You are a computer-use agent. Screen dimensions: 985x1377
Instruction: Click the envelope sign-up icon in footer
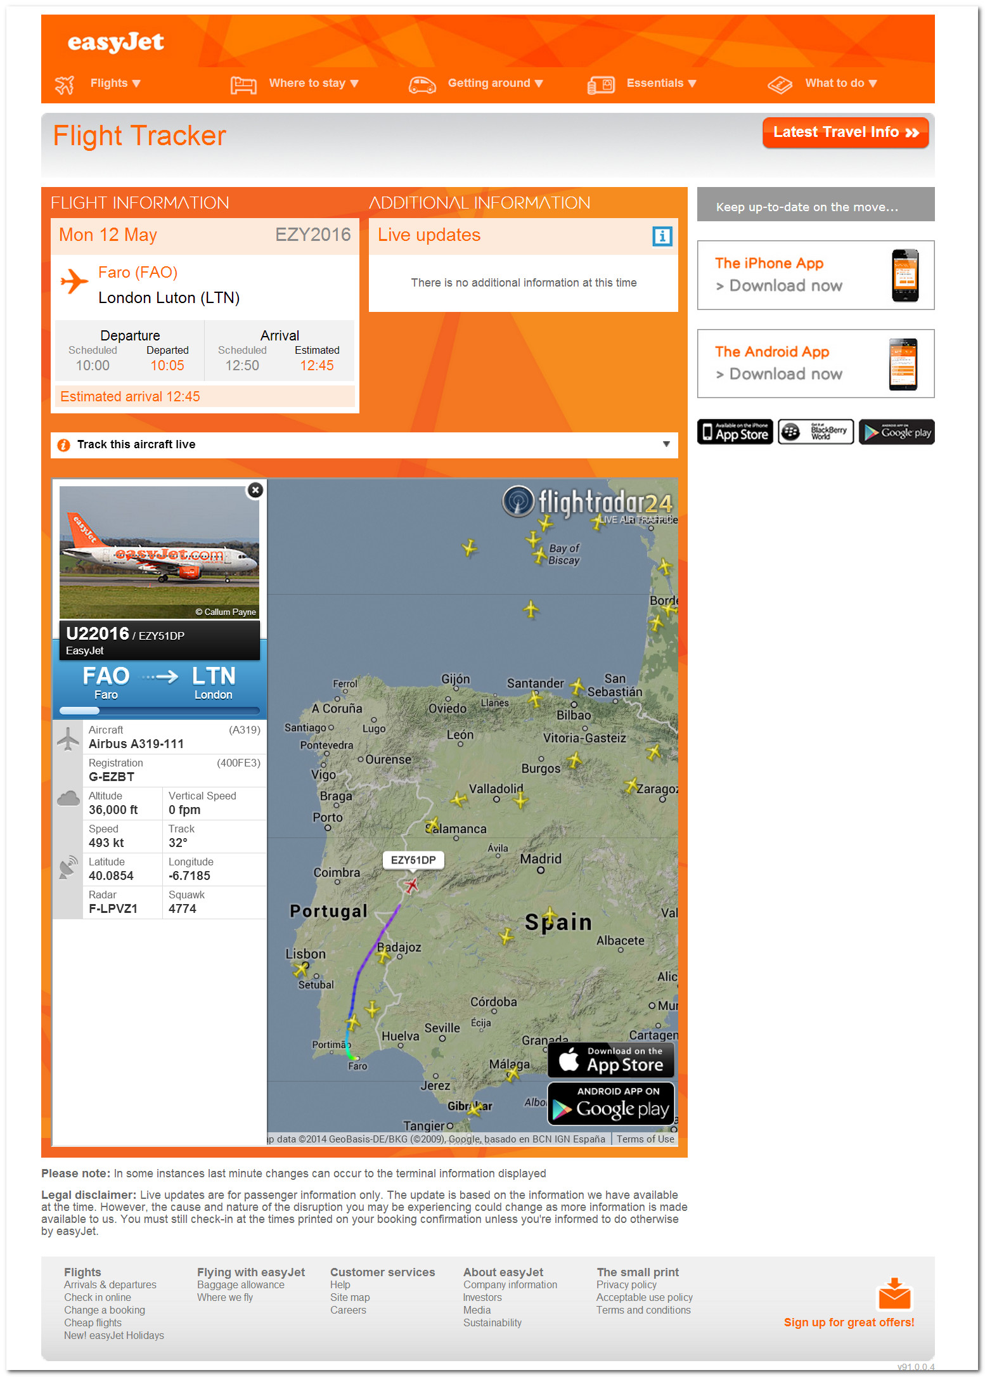click(894, 1294)
